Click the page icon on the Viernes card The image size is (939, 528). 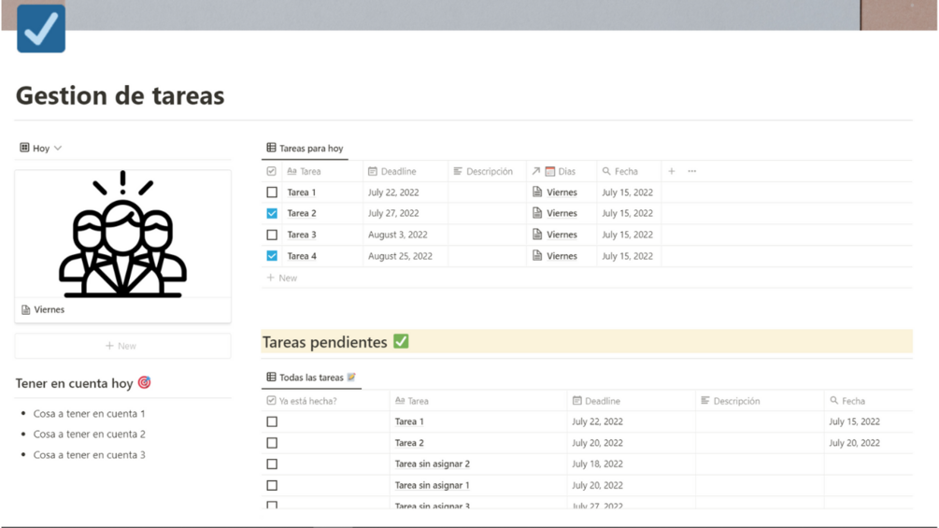[x=26, y=309]
